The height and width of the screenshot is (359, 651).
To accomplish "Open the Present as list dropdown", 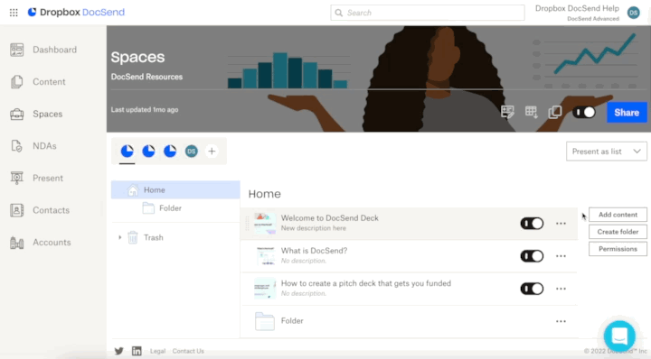I will [x=606, y=152].
